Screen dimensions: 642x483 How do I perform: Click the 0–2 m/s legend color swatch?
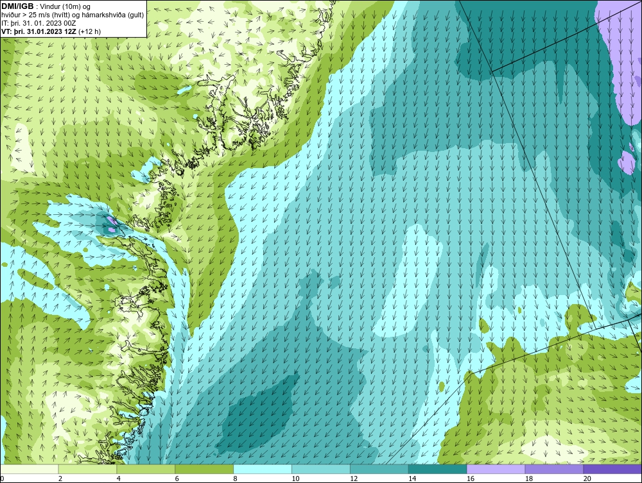(30, 469)
